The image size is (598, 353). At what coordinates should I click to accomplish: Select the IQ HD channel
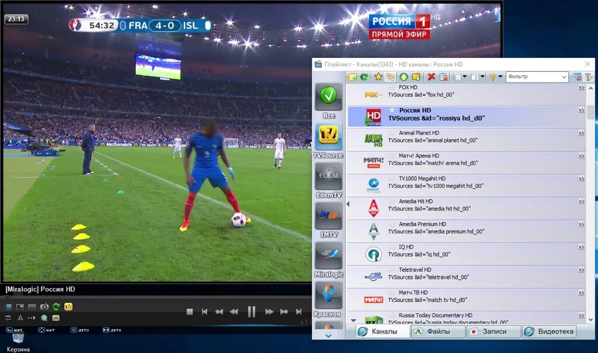466,254
